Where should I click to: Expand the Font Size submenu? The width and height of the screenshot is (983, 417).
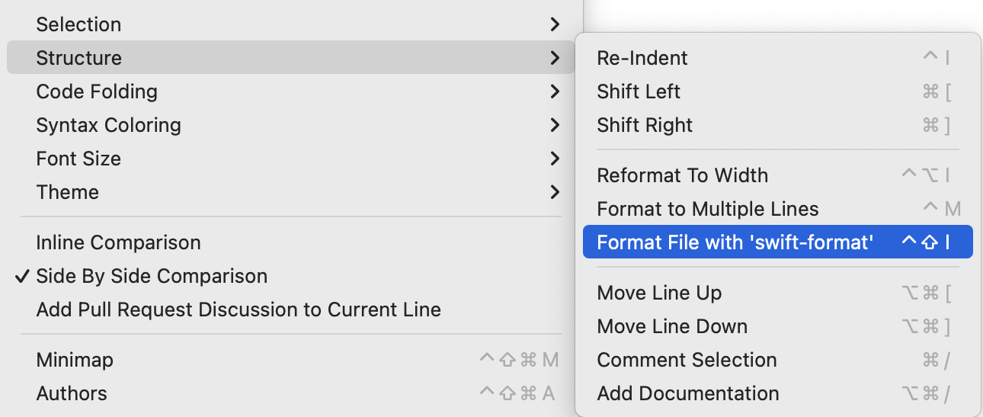[x=78, y=159]
